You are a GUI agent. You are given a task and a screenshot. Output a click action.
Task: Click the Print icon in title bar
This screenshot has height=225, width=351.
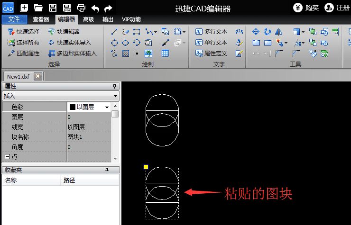[81, 8]
